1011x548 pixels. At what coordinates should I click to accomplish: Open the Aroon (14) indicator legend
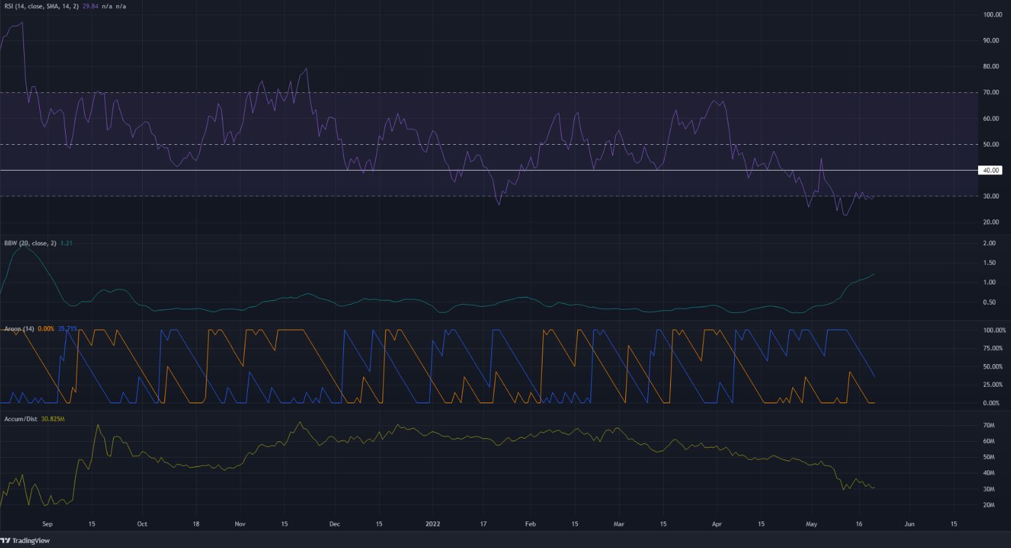point(20,329)
